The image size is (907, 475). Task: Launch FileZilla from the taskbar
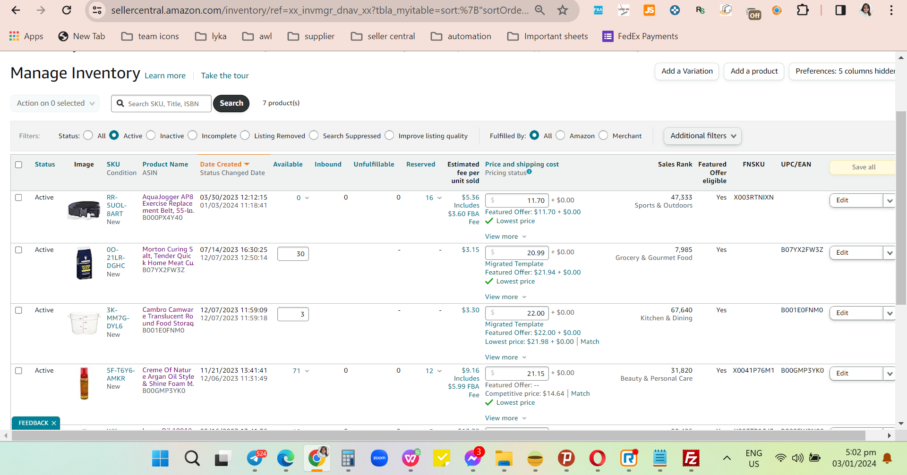tap(691, 458)
